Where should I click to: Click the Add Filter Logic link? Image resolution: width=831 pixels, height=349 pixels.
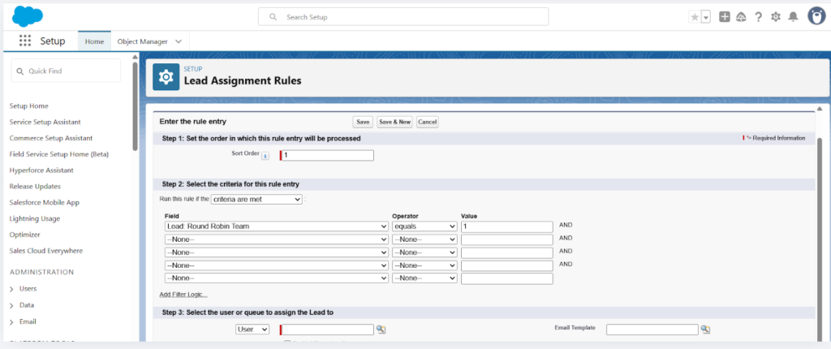183,295
